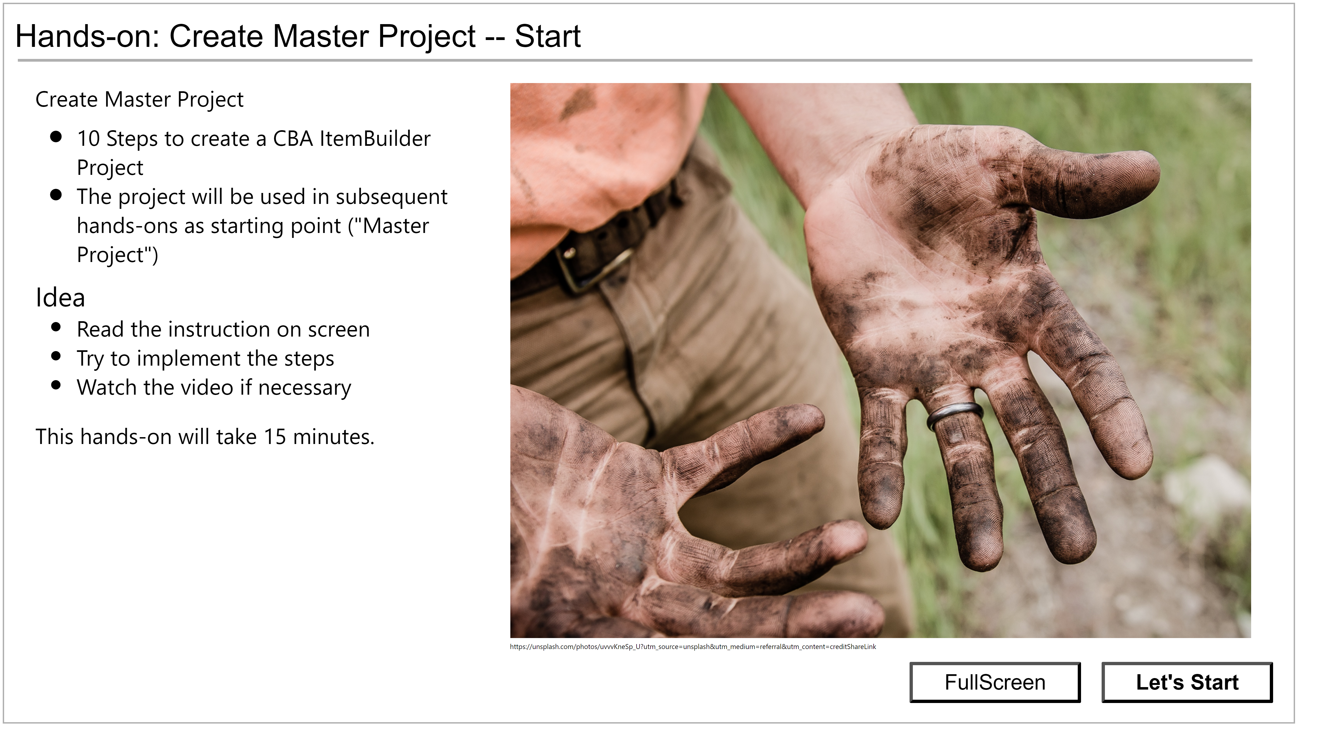Screen dimensions: 1317x740
Task: Click the bullet dot before 10 Steps
Action: (56, 136)
